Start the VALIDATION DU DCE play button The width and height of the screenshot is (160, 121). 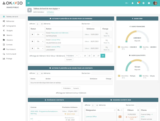point(32,41)
